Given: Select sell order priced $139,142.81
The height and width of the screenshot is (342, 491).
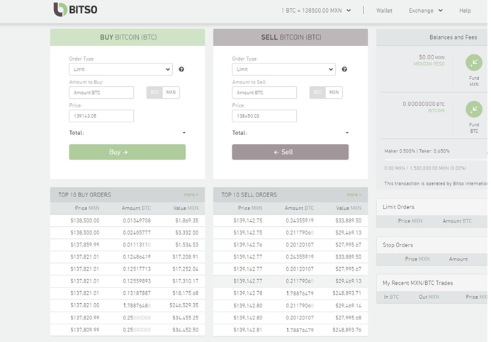Looking at the screenshot, I should [x=290, y=330].
